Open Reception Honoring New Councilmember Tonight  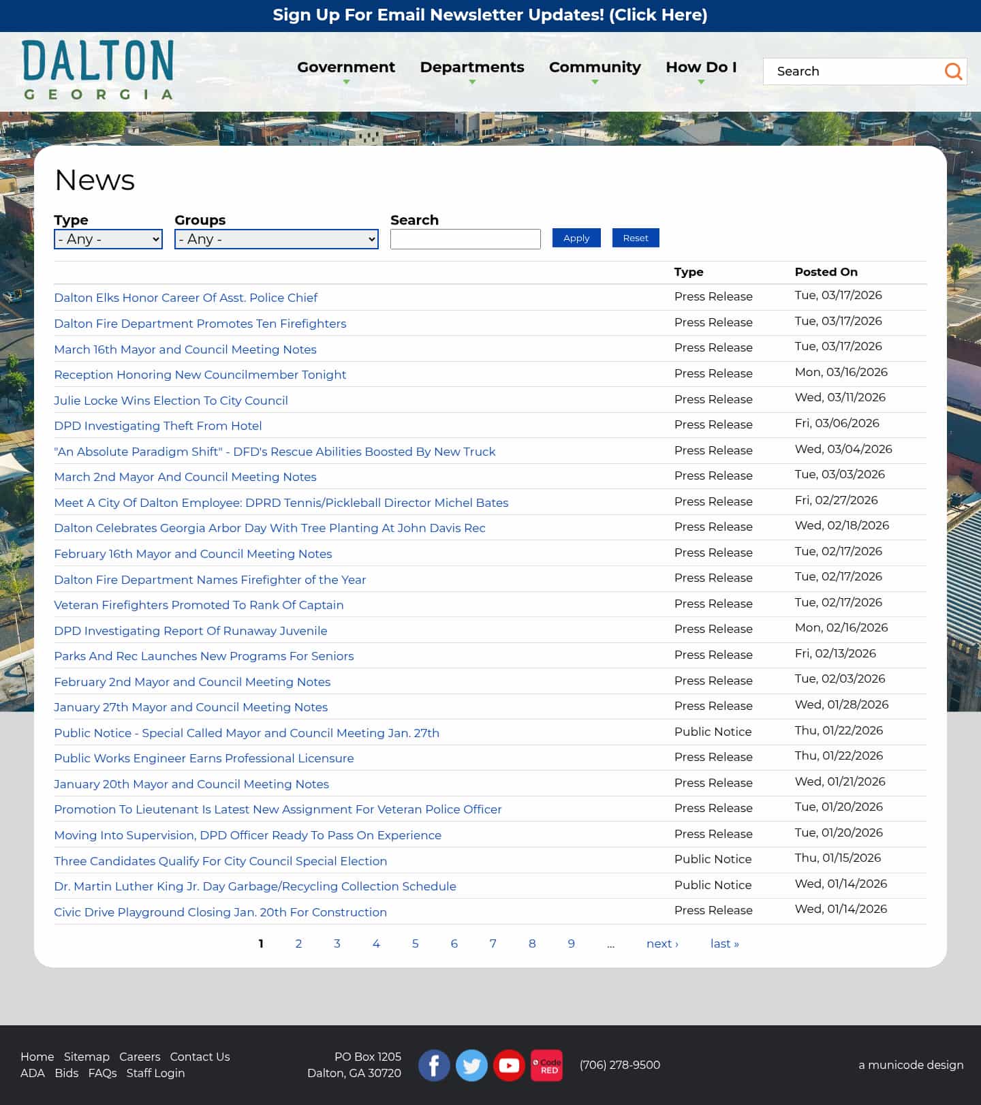click(x=200, y=375)
